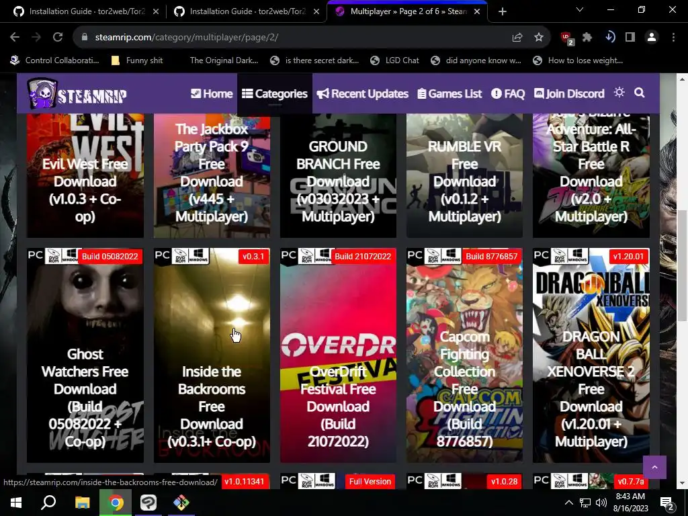The width and height of the screenshot is (688, 516).
Task: Bookmark this page with the star icon
Action: point(539,38)
